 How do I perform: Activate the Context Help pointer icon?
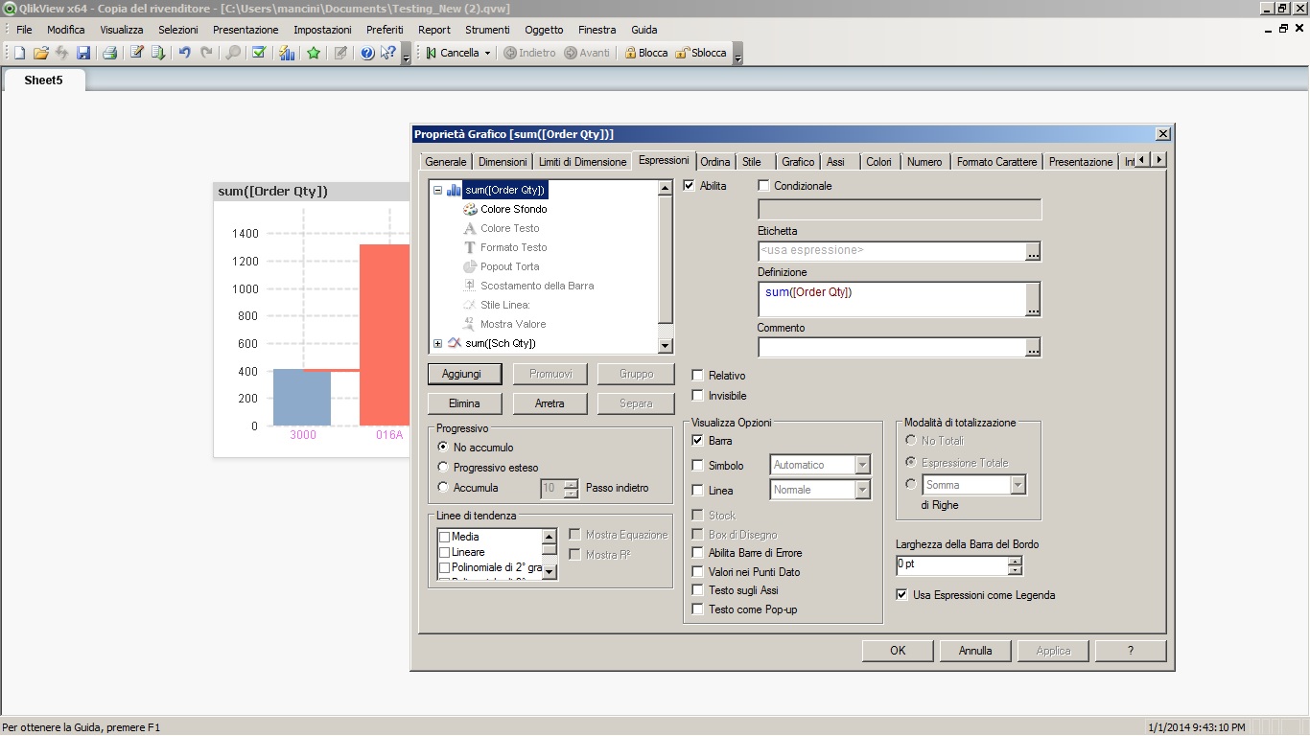click(x=388, y=53)
